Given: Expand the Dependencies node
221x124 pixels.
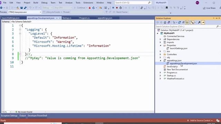Looking at the screenshot, I should click(160, 39).
